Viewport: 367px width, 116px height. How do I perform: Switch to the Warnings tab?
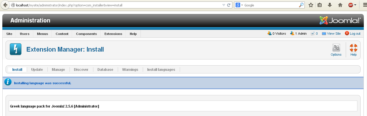pyautogui.click(x=130, y=70)
